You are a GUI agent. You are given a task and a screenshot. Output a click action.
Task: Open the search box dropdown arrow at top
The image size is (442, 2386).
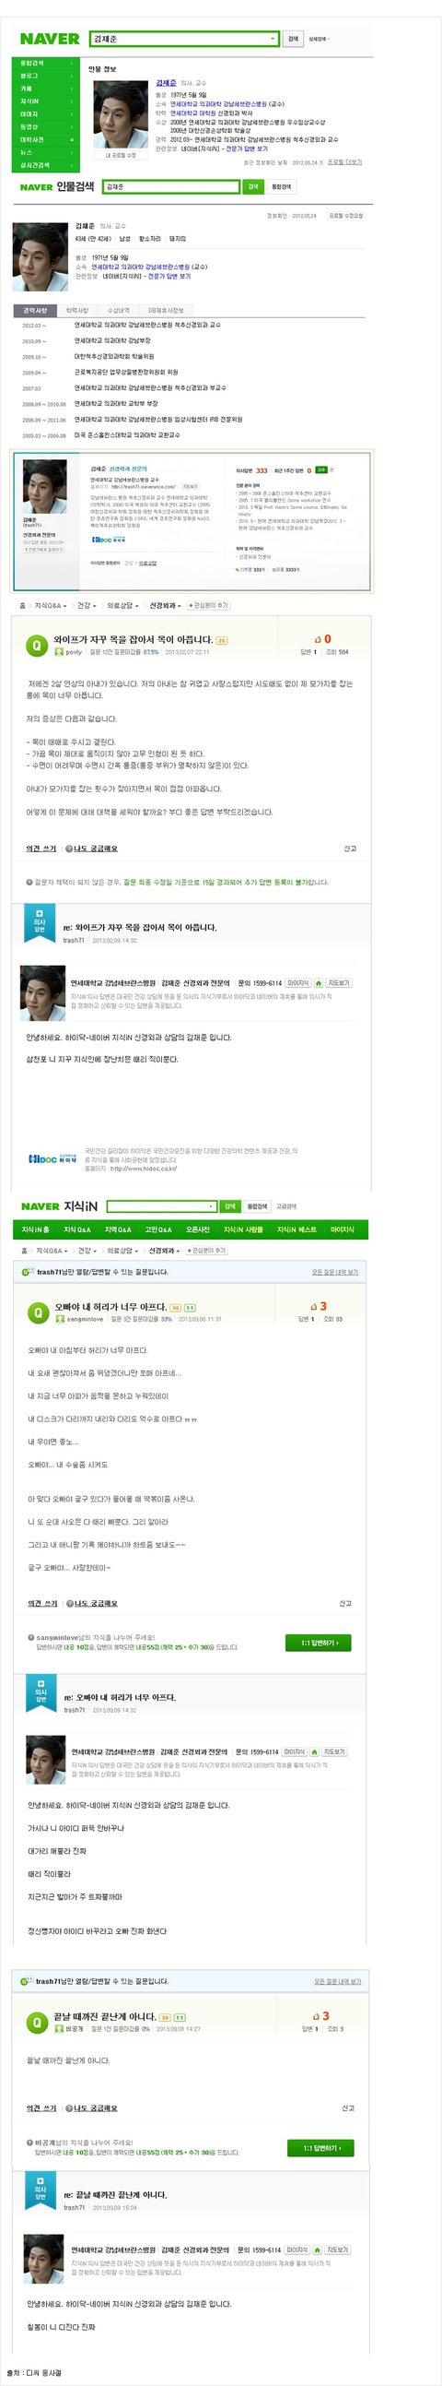coord(272,39)
